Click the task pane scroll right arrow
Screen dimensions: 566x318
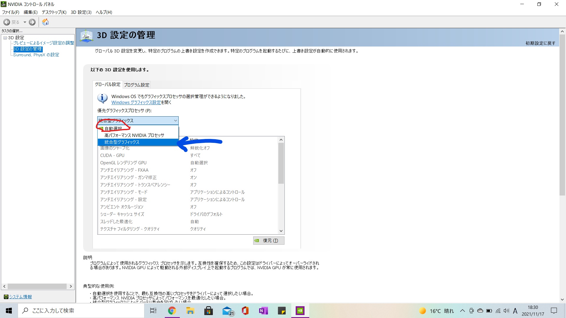pyautogui.click(x=71, y=286)
